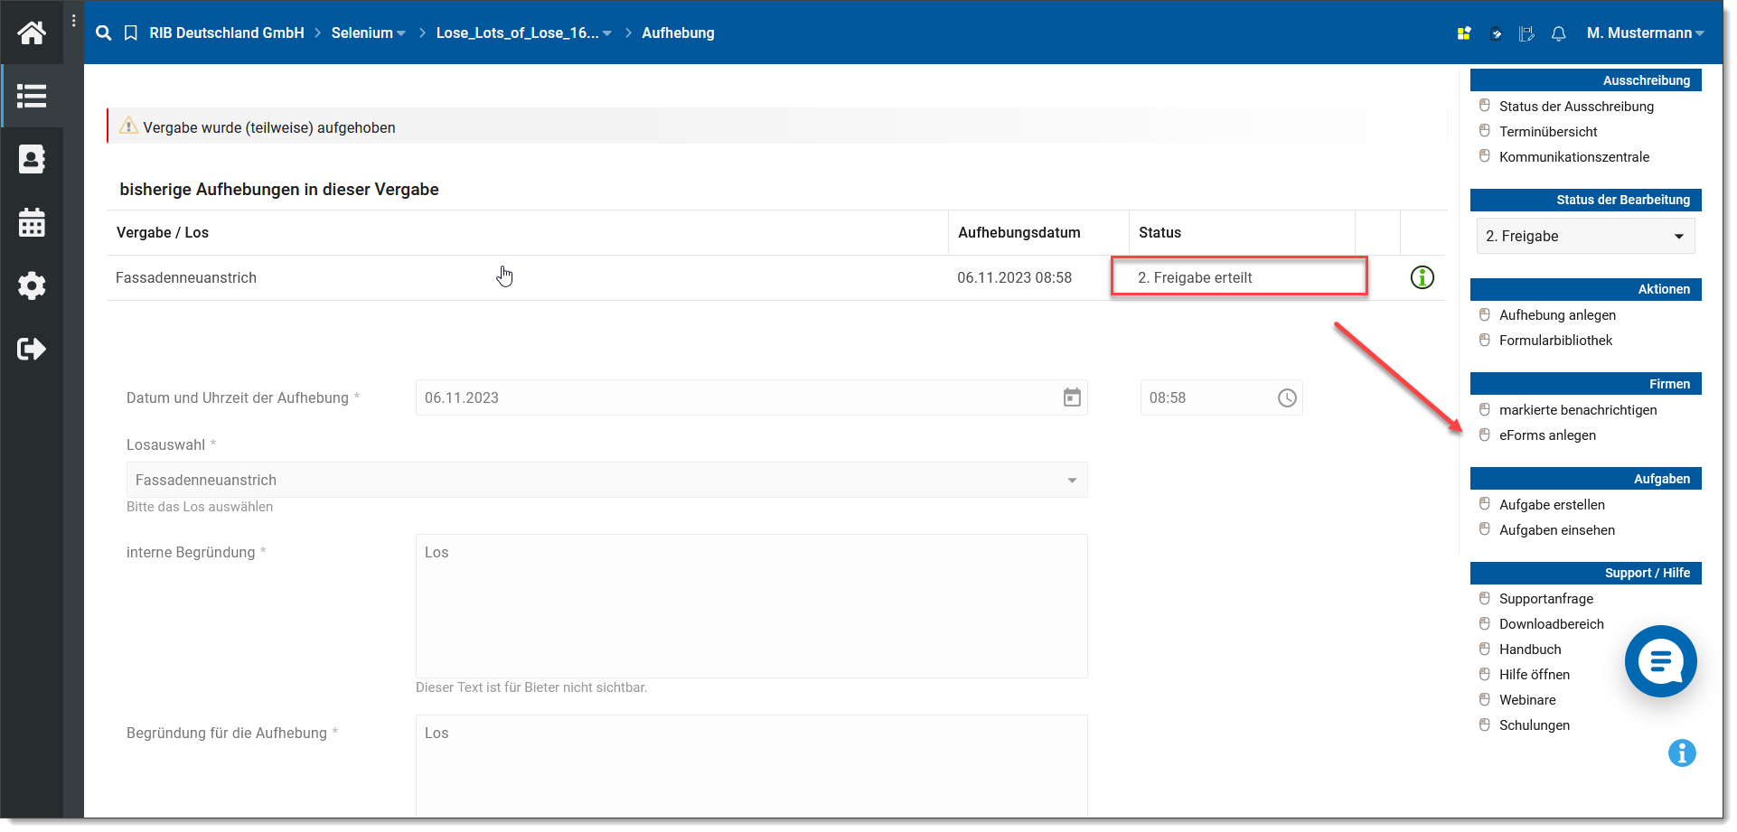Open Schulungen link
This screenshot has width=1737, height=832.
[x=1535, y=724]
